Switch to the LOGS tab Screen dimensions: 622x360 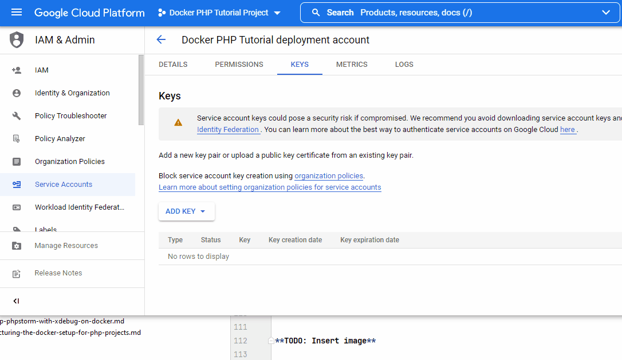[404, 65]
